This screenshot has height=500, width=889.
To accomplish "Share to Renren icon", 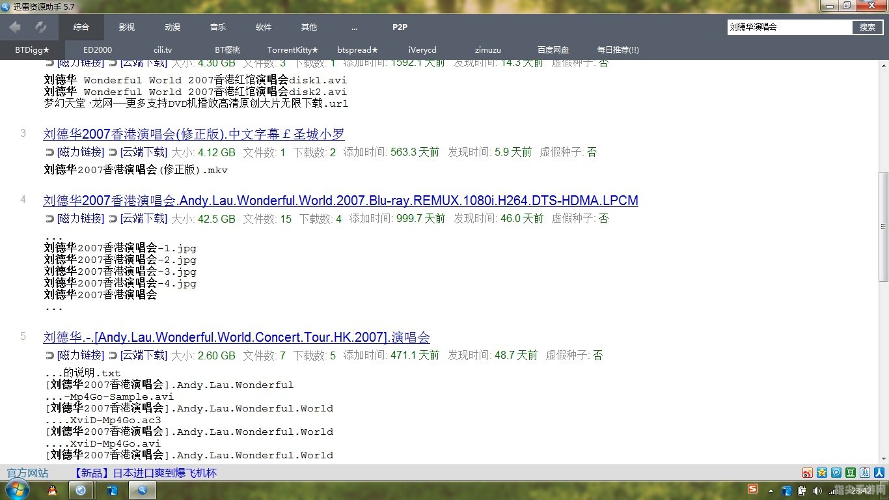I will (879, 473).
